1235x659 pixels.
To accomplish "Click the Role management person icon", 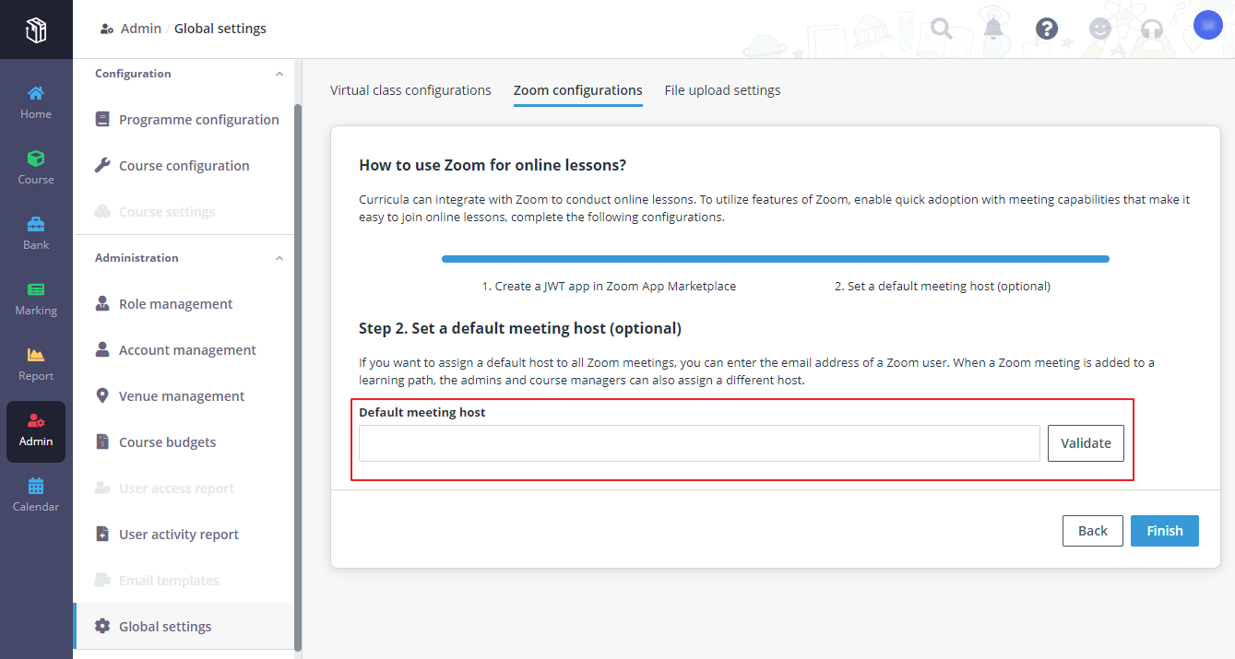I will click(x=102, y=303).
